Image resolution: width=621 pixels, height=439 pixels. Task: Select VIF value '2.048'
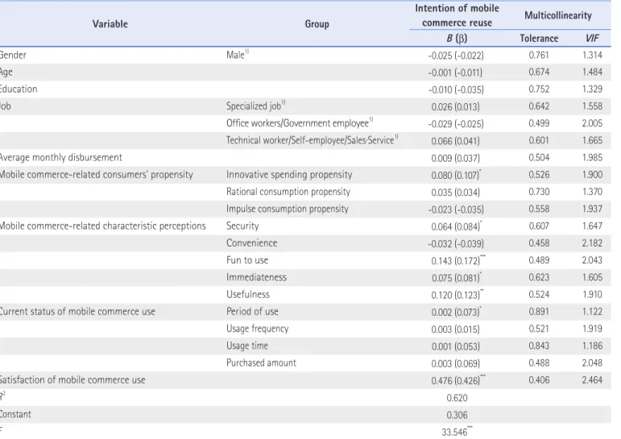(592, 363)
